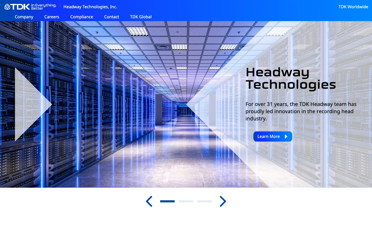Jump to the second slide indicator
This screenshot has width=372, height=232.
tap(186, 201)
